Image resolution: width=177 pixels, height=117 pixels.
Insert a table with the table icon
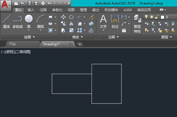tap(124, 30)
